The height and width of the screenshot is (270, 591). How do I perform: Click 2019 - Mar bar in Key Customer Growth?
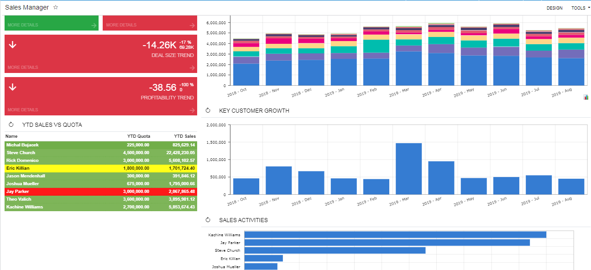[x=408, y=169]
